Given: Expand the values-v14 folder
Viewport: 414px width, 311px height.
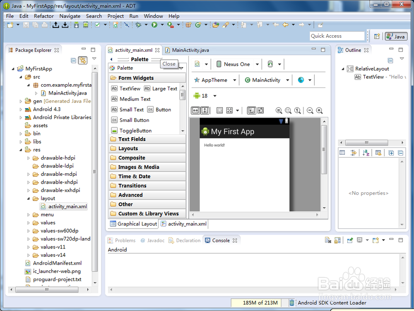Looking at the screenshot, I should point(29,255).
